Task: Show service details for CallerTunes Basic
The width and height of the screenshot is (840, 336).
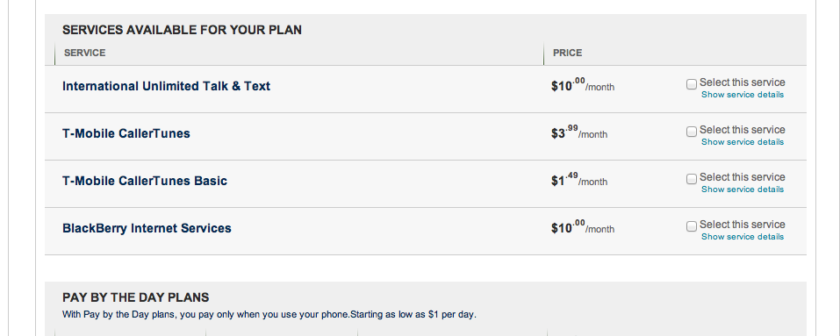Action: click(743, 189)
